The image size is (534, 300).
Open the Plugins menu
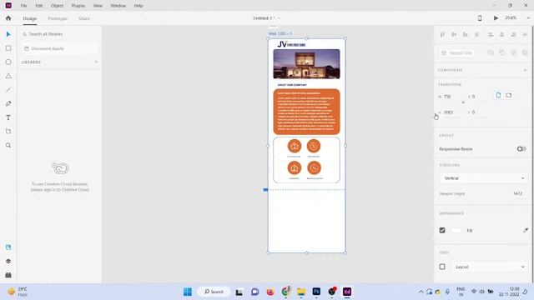(x=78, y=6)
